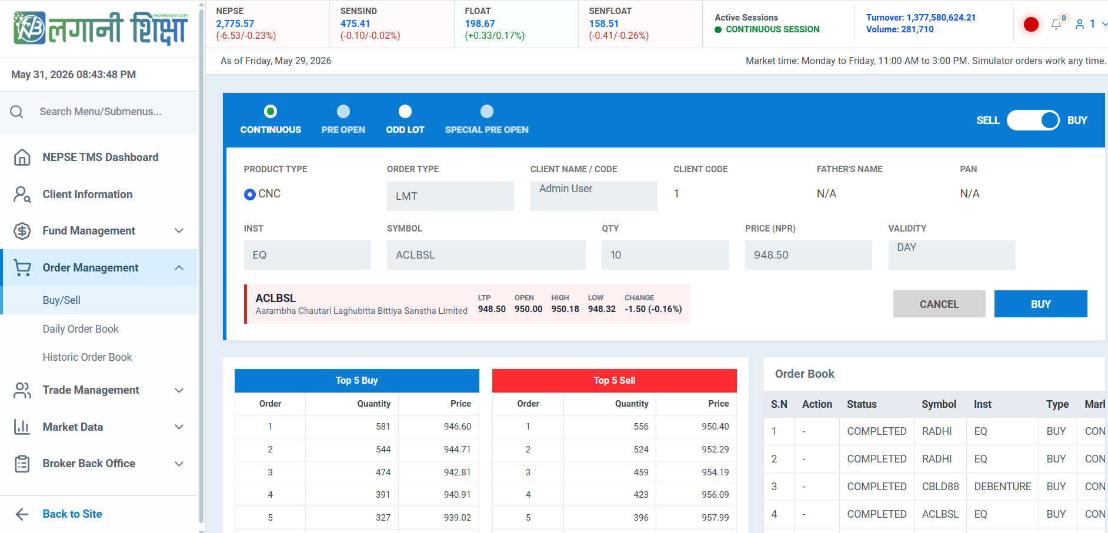Click the Fund Management dollar icon
1108x533 pixels.
pos(22,231)
